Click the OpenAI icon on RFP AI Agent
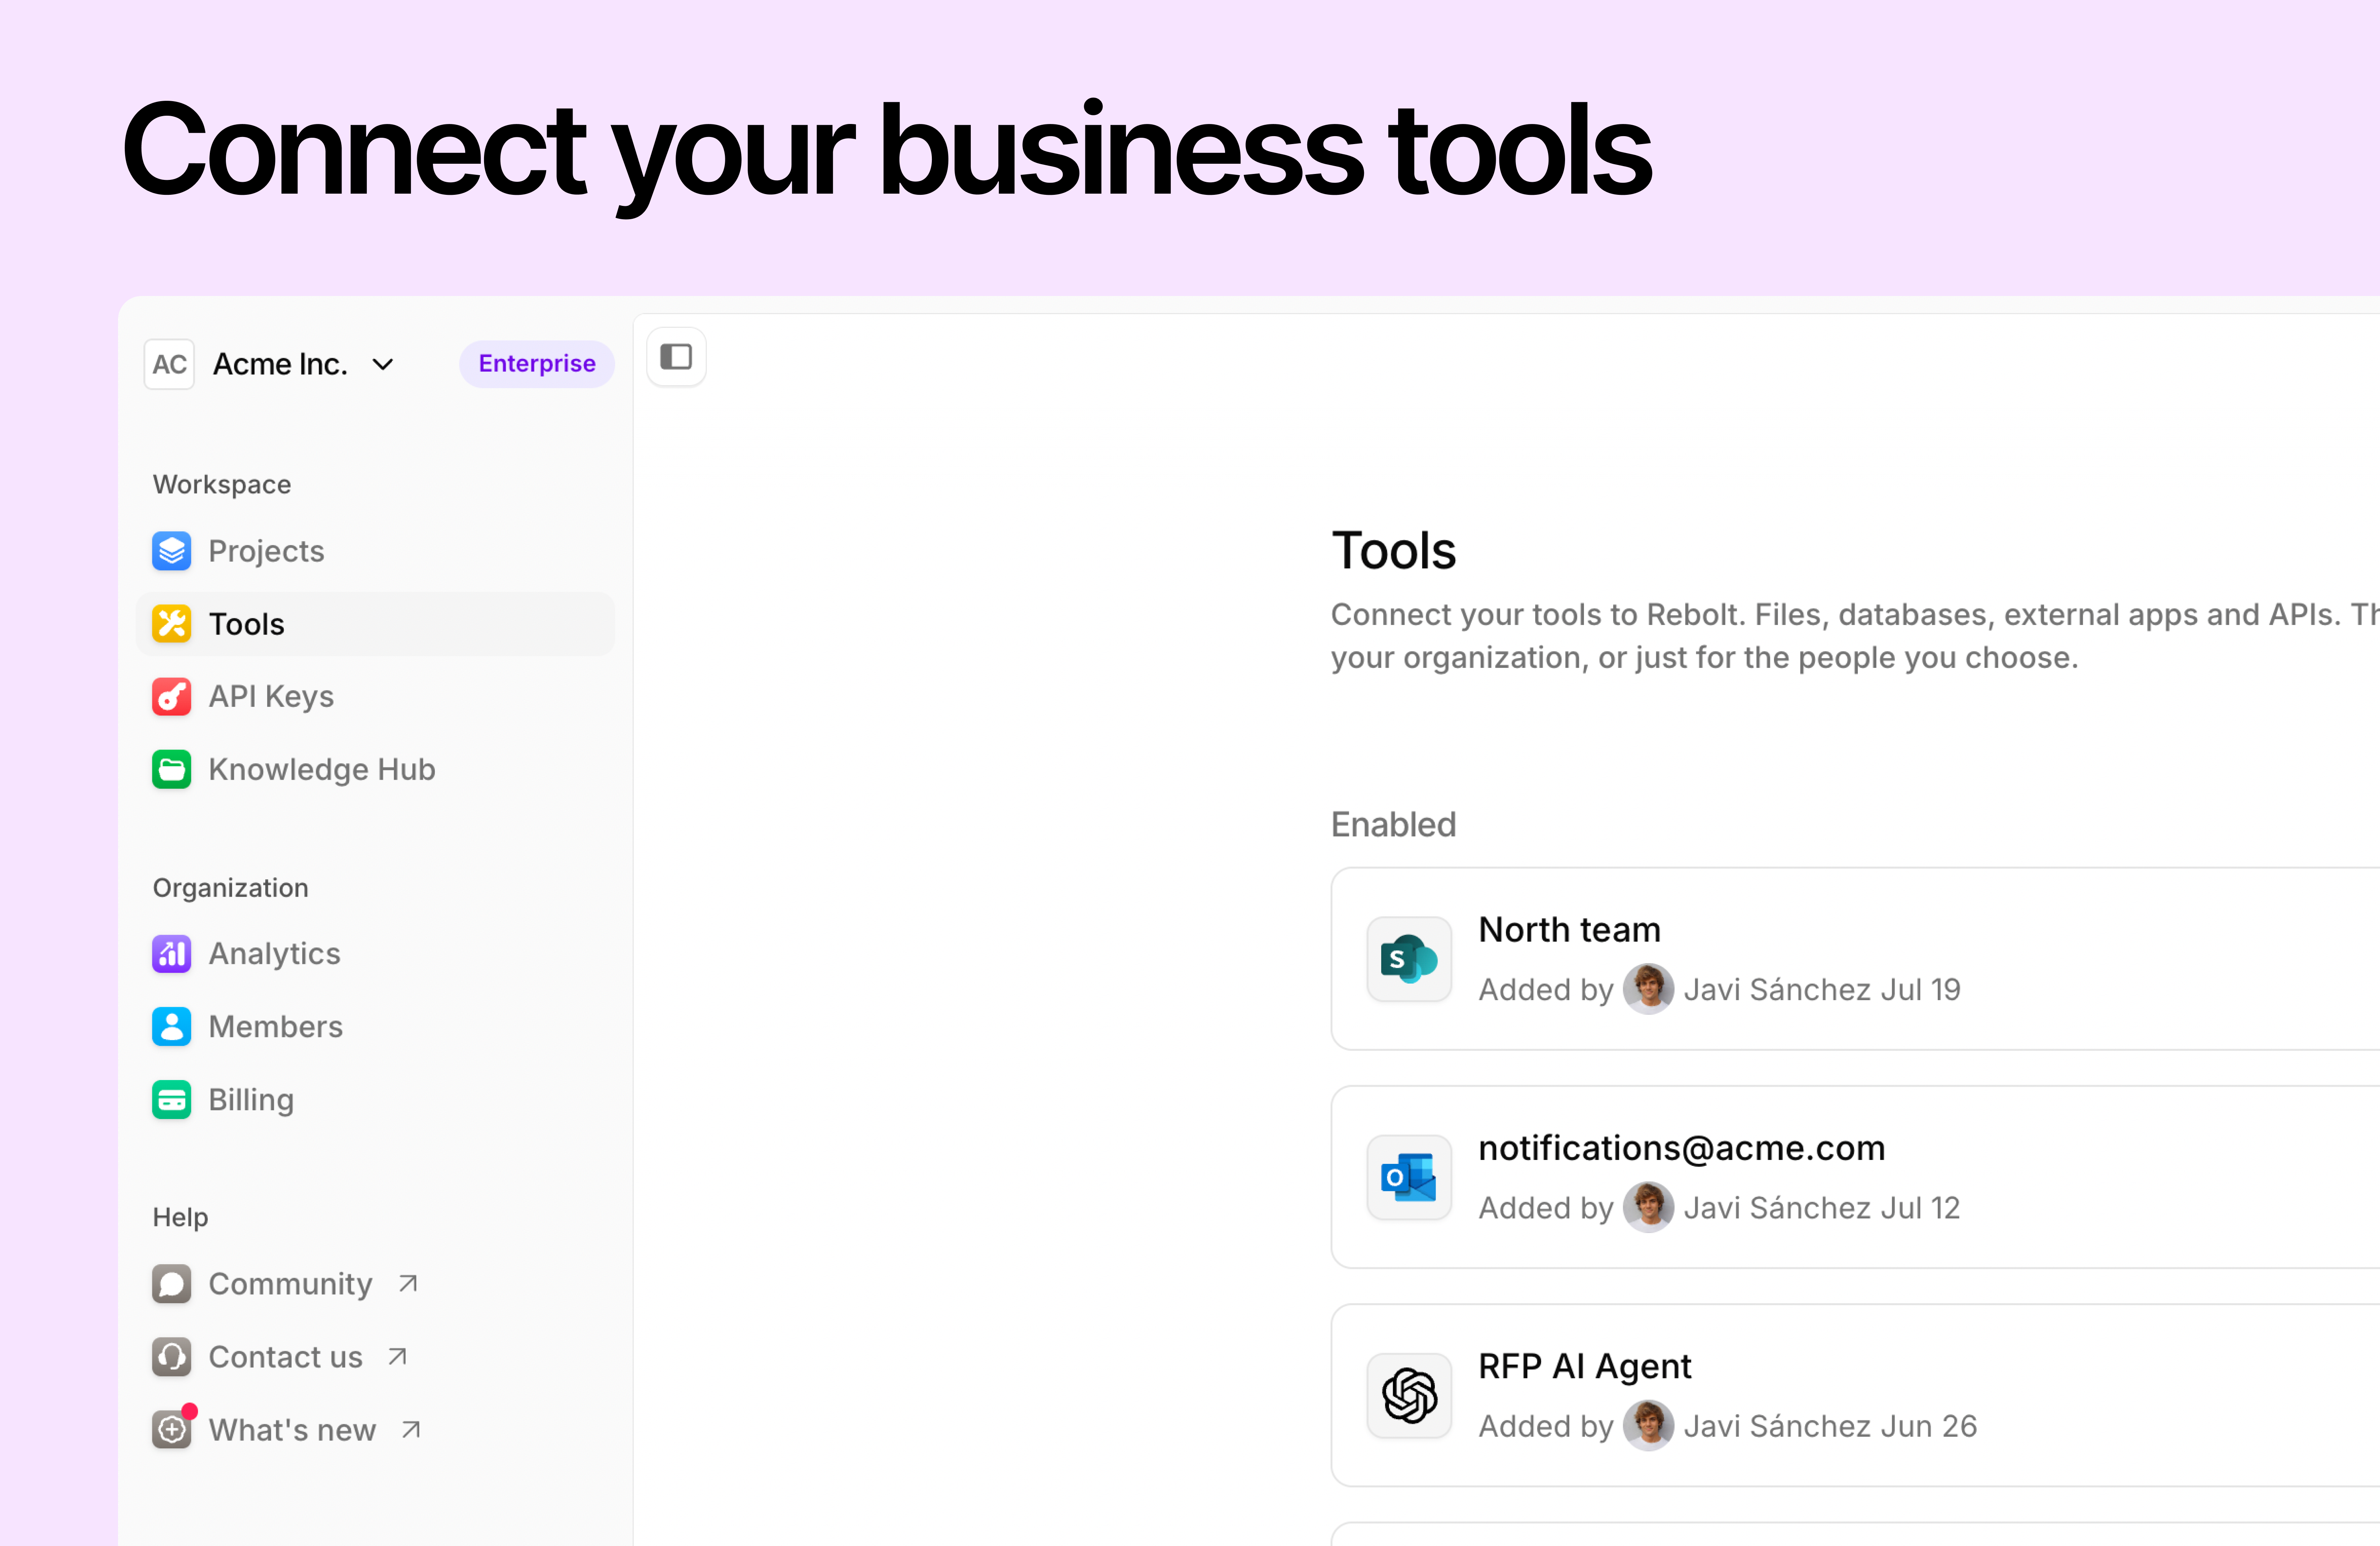Viewport: 2380px width, 1546px height. pyautogui.click(x=1409, y=1395)
